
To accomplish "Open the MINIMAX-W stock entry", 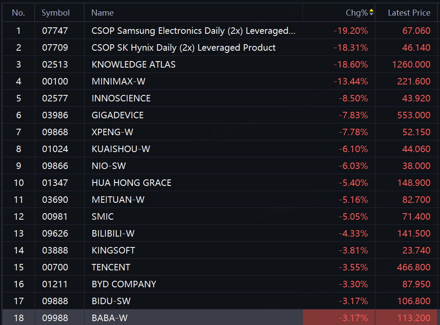I will coord(220,81).
